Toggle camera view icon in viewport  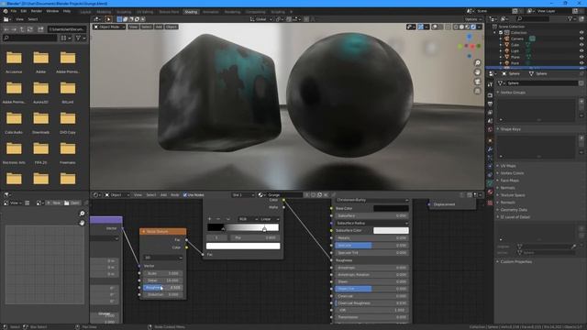click(x=477, y=82)
